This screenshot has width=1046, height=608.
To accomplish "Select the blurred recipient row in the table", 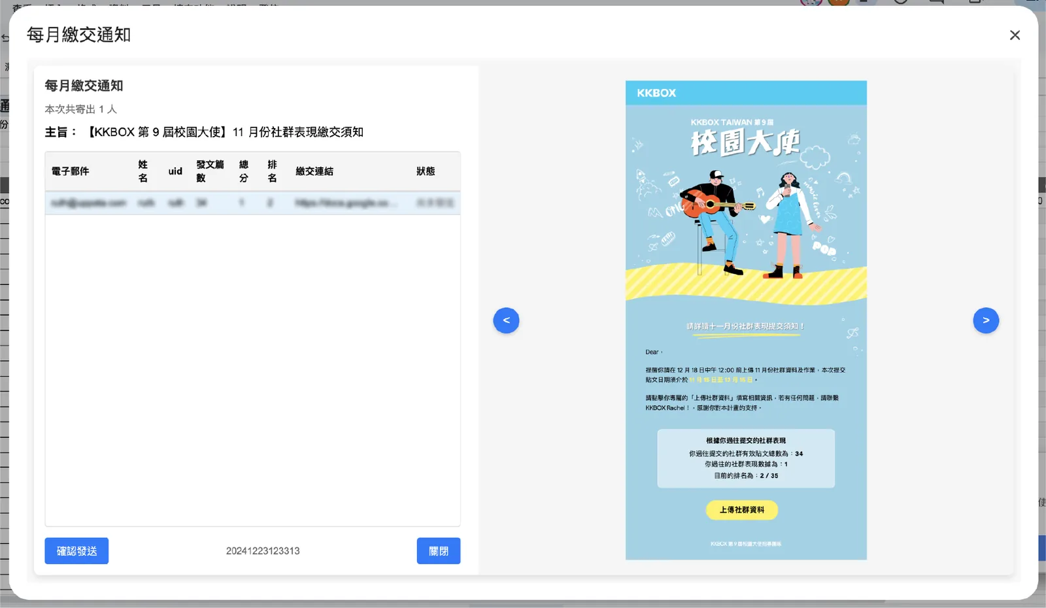I will 252,203.
